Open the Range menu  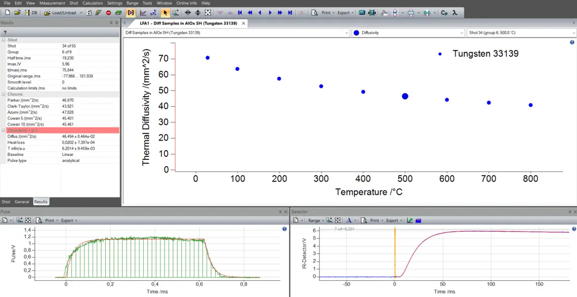132,3
